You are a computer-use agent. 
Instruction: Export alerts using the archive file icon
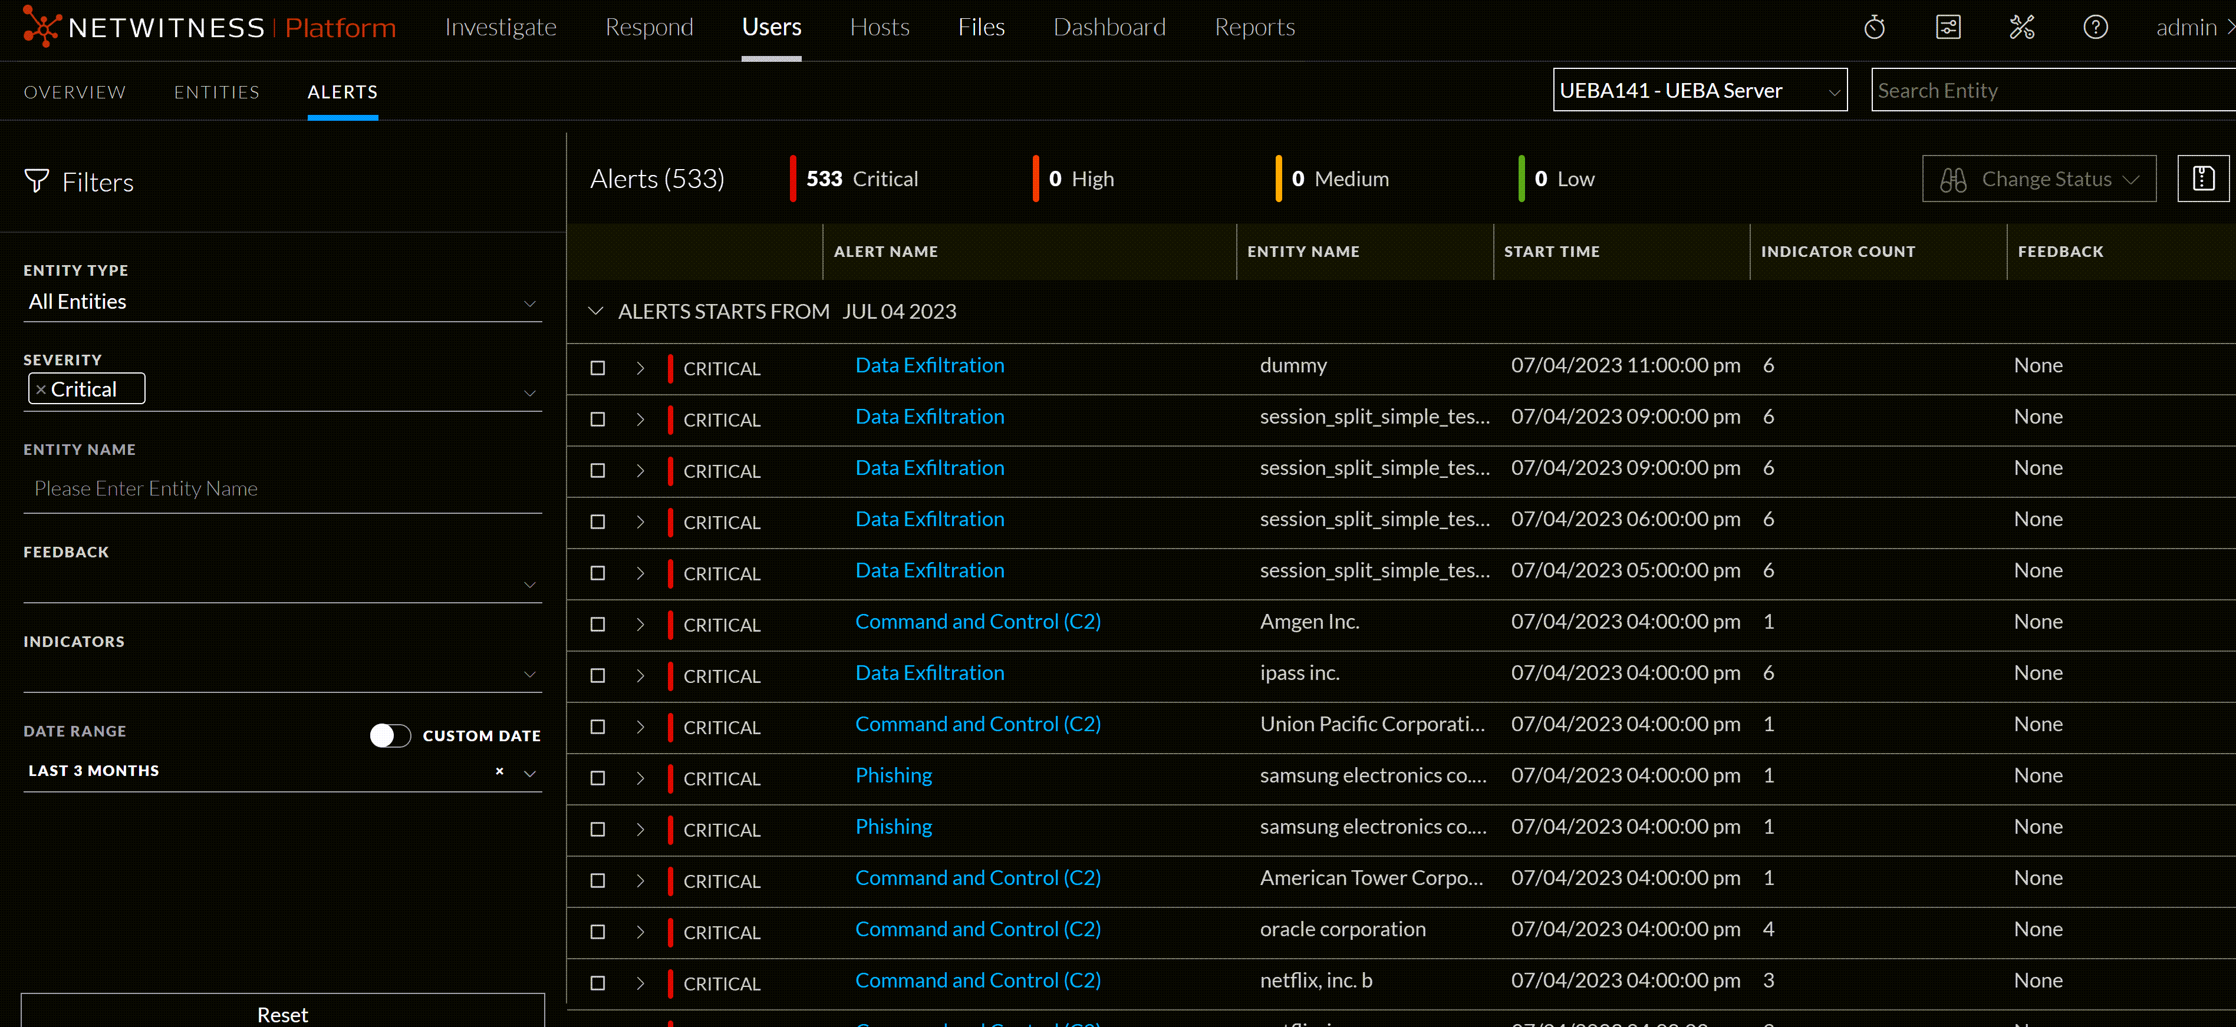click(x=2204, y=178)
